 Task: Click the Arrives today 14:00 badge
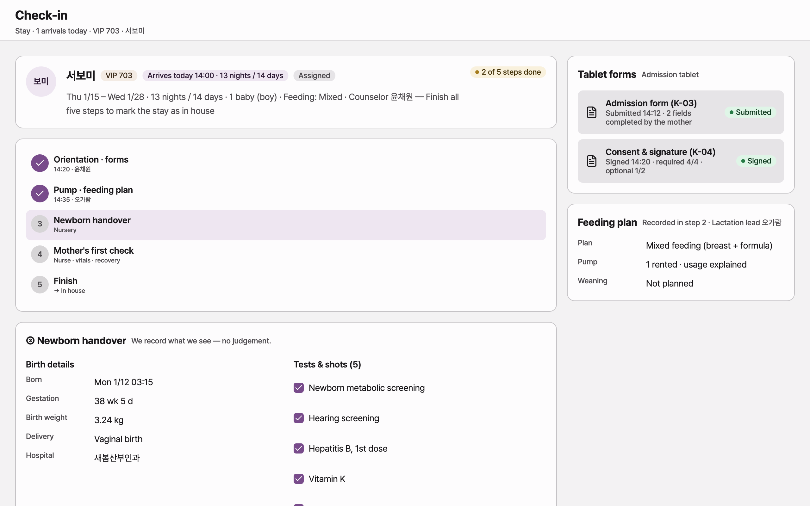tap(215, 76)
